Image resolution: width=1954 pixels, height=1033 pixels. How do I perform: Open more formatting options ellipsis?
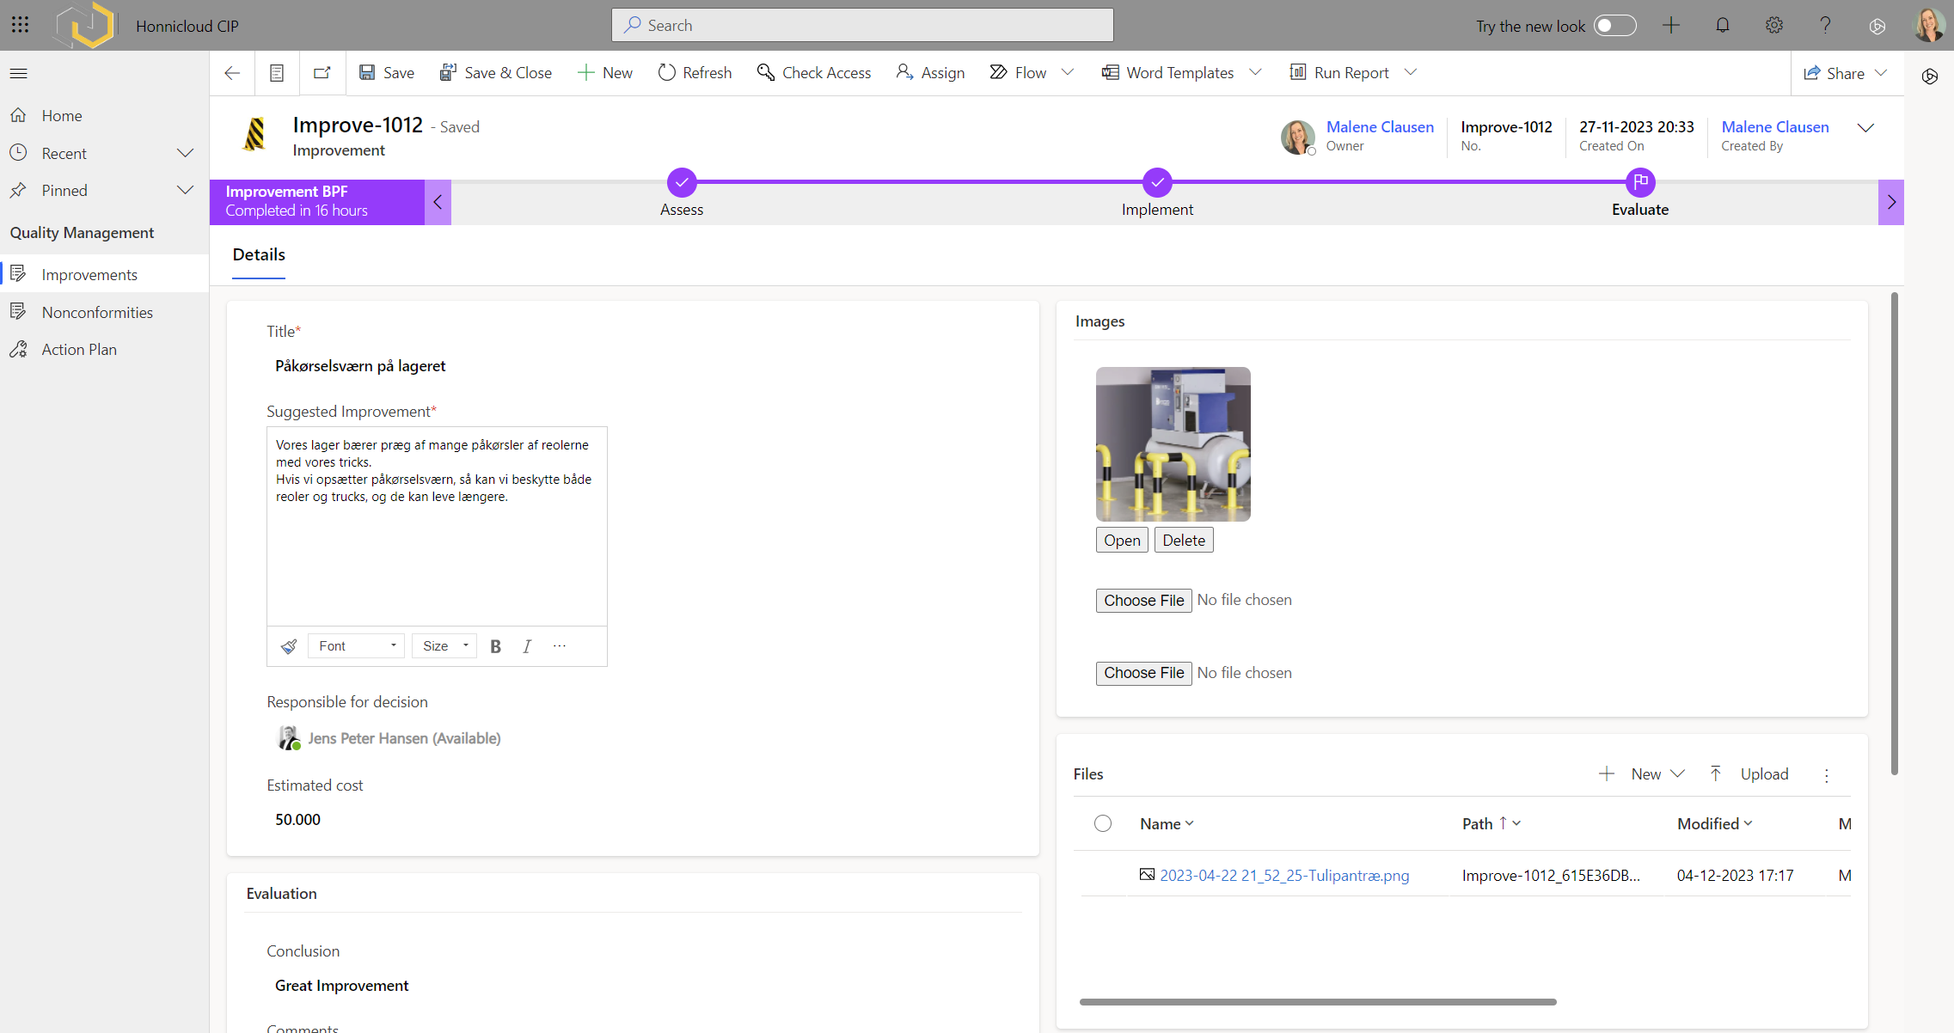(x=560, y=645)
